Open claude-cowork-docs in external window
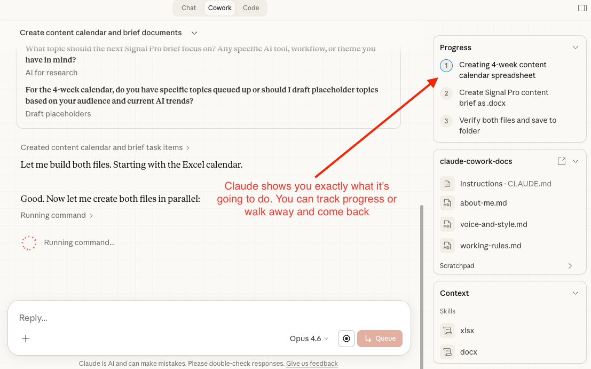591x369 pixels. coord(561,161)
